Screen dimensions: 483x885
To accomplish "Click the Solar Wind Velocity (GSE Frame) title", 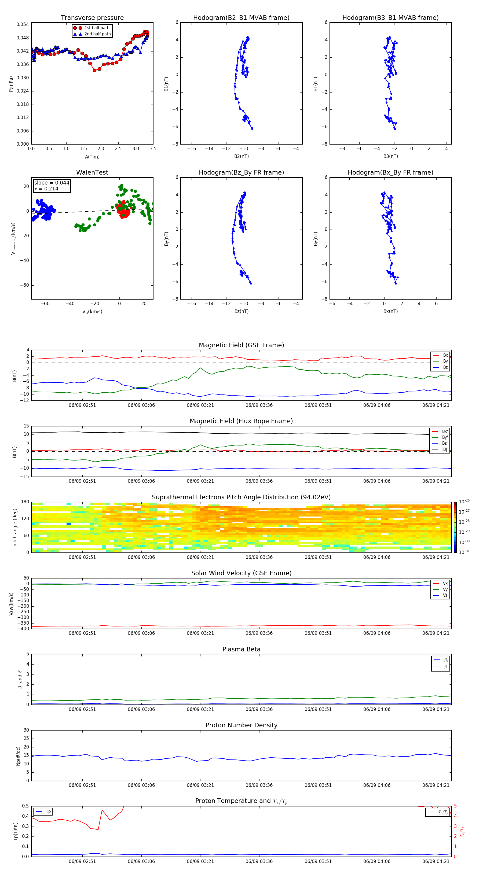I will (241, 573).
